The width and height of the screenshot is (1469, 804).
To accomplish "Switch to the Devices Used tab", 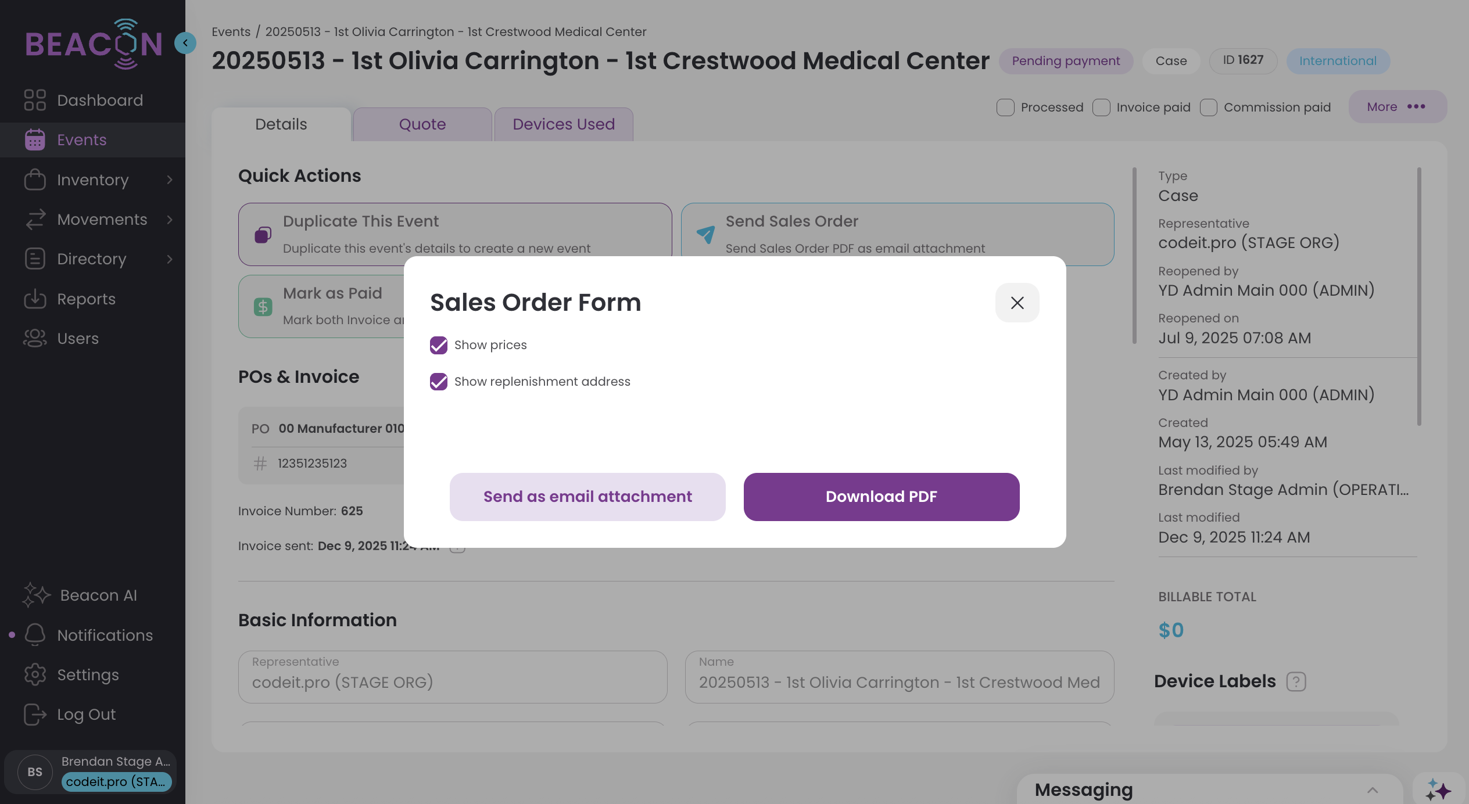I will coord(564,124).
